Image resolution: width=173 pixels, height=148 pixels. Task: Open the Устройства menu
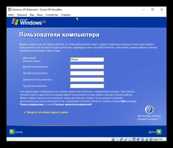(x=52, y=15)
